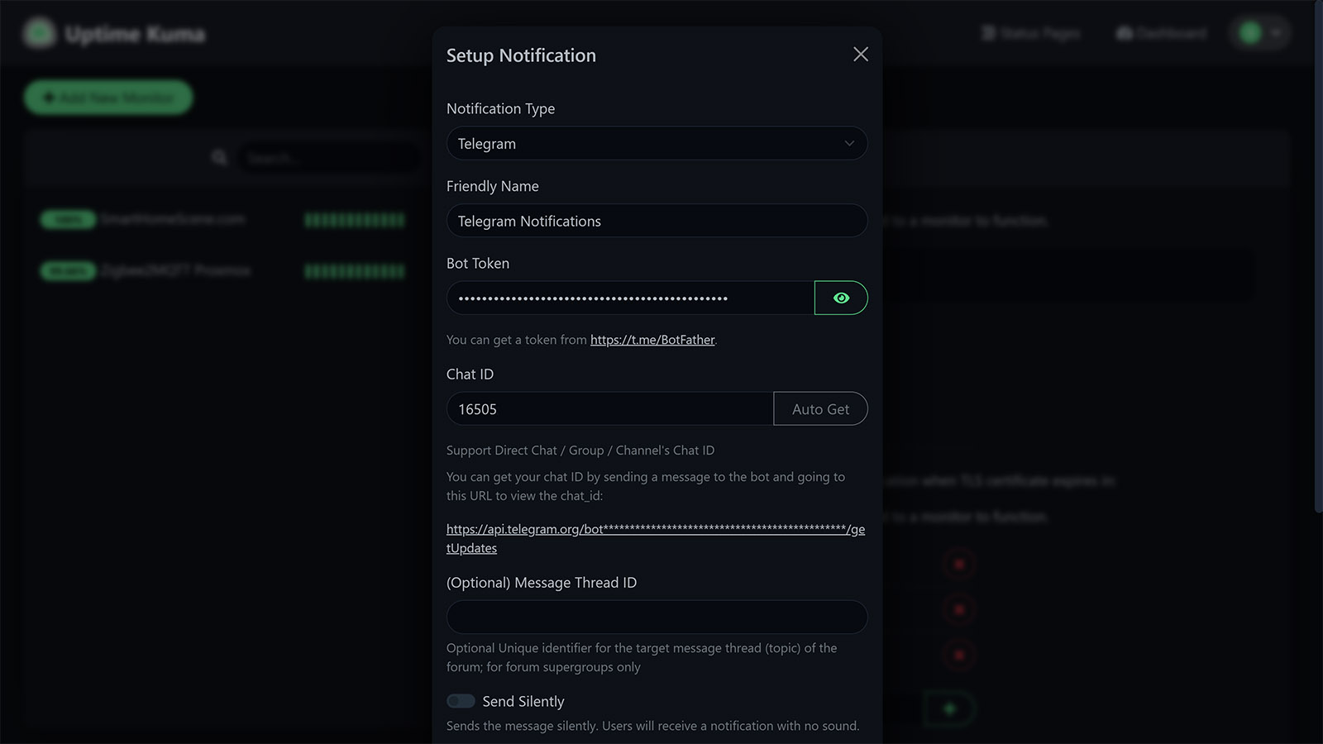Image resolution: width=1323 pixels, height=744 pixels.
Task: Click the middle red delete notification icon
Action: coord(958,608)
